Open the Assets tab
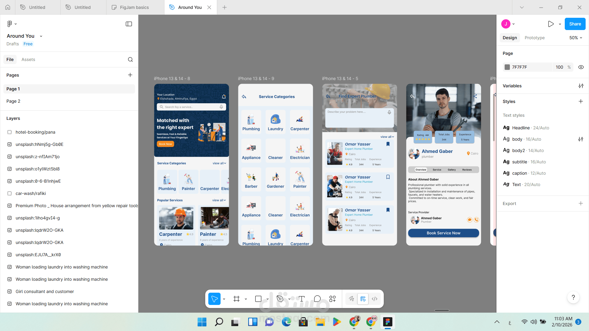Image resolution: width=589 pixels, height=331 pixels. (28, 59)
